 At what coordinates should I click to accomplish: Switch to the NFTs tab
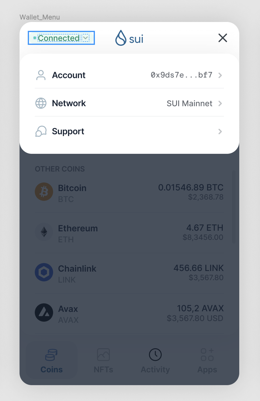pos(103,360)
